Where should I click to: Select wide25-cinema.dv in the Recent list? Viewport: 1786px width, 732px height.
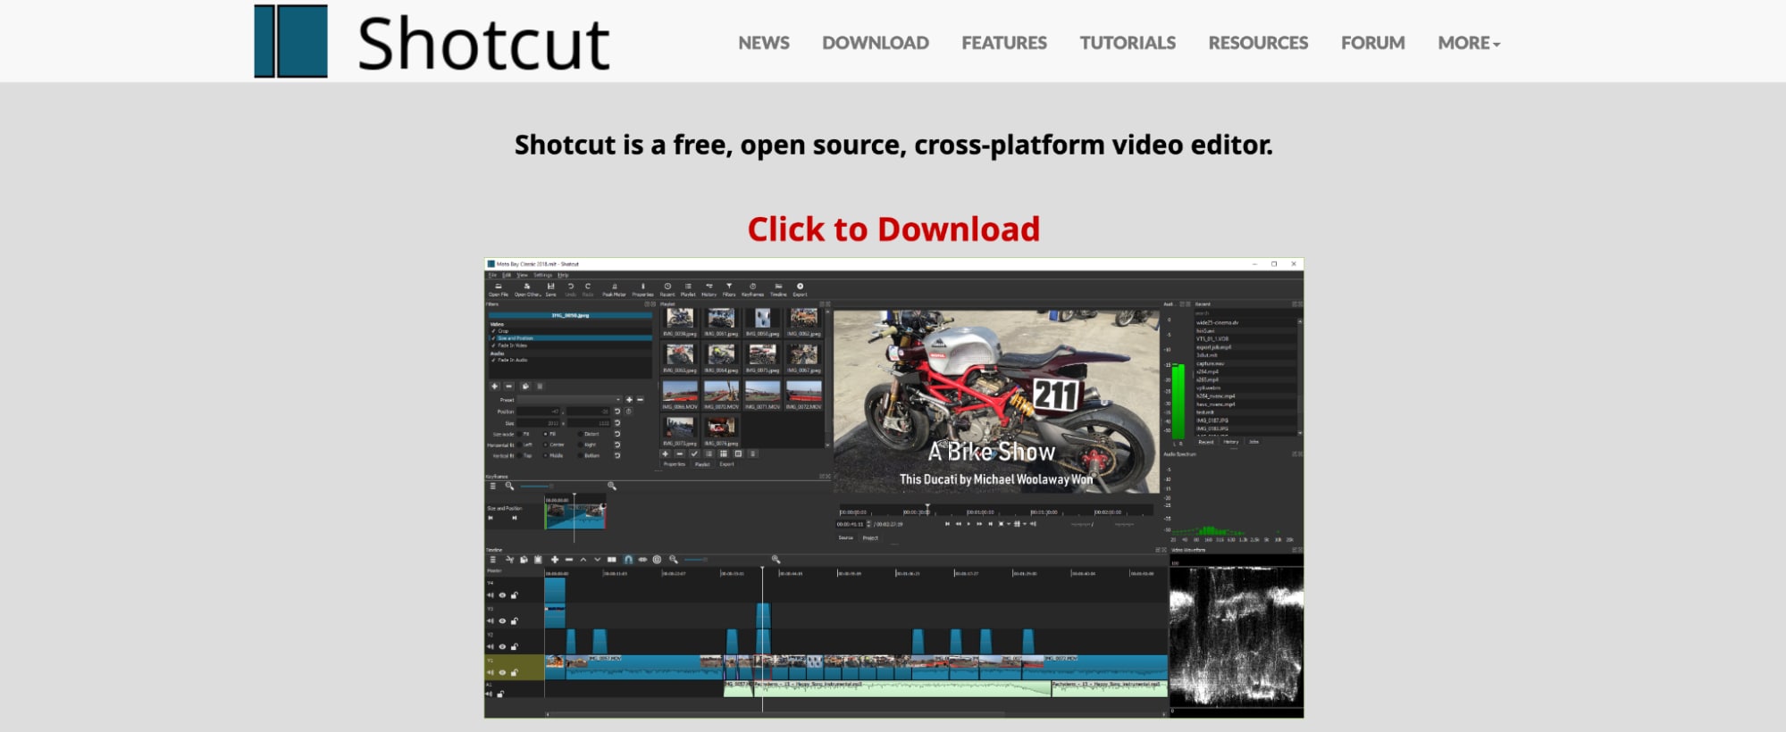click(1245, 322)
